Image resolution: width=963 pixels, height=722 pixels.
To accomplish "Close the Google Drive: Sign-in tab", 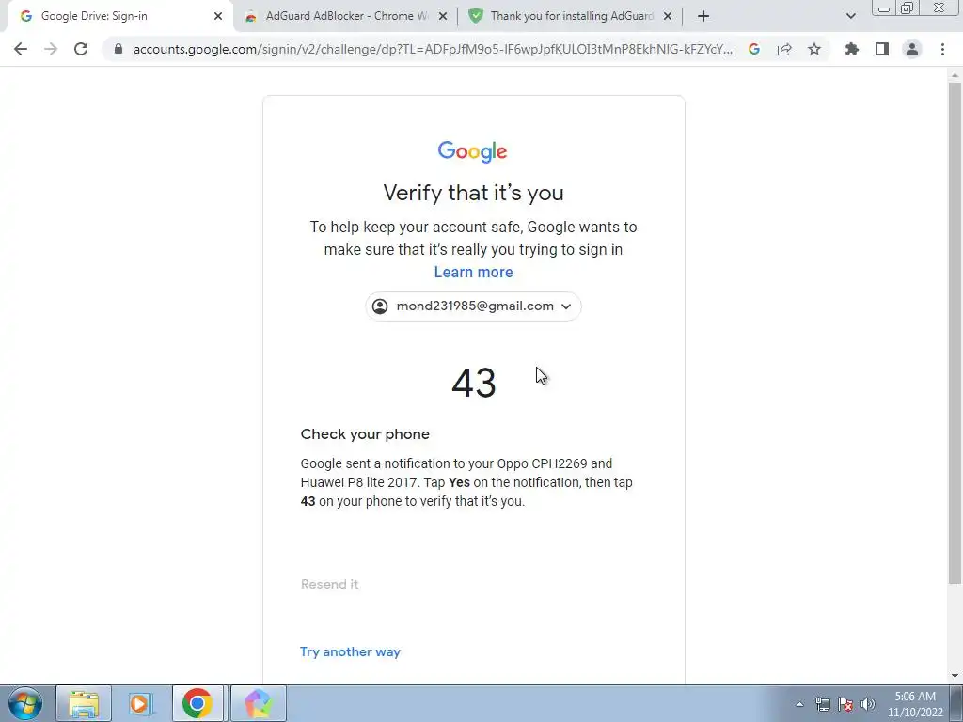I will click(x=218, y=16).
